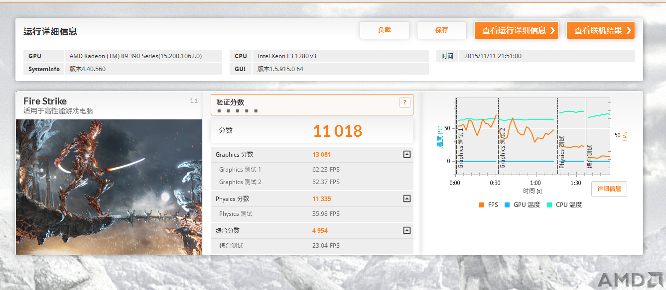Click CPU name Intel Xeon E3 1280 v3
Image resolution: width=666 pixels, height=290 pixels.
click(x=286, y=56)
